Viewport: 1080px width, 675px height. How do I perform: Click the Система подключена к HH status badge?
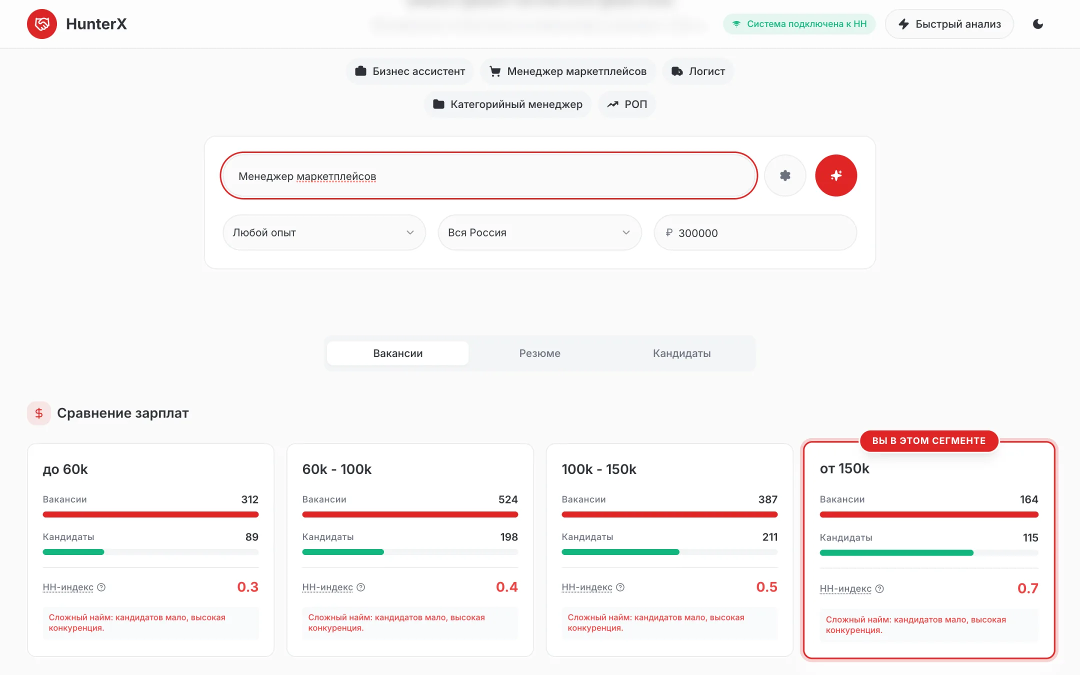click(x=799, y=24)
